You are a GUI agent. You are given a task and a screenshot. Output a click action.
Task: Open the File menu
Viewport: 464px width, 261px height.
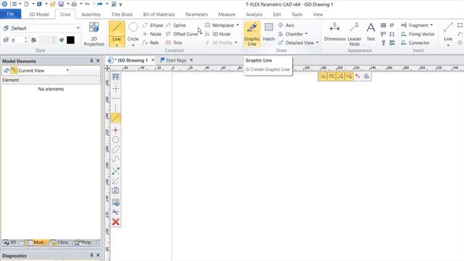pos(10,14)
